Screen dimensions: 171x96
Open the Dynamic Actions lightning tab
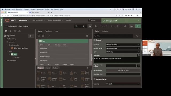point(11,31)
